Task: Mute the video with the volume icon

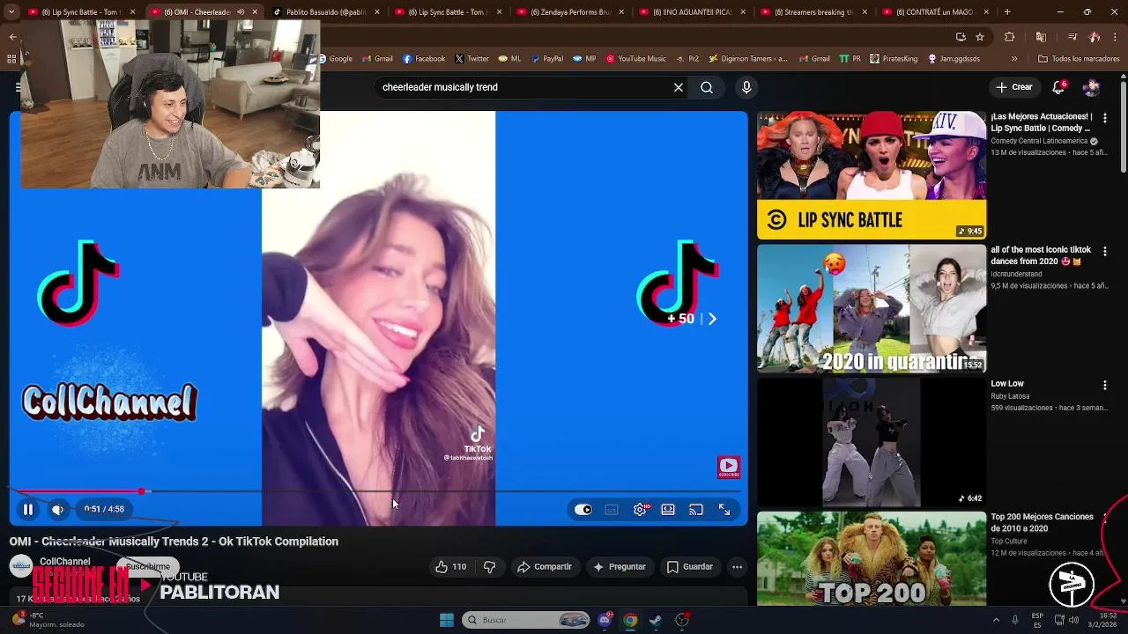Action: [x=57, y=509]
